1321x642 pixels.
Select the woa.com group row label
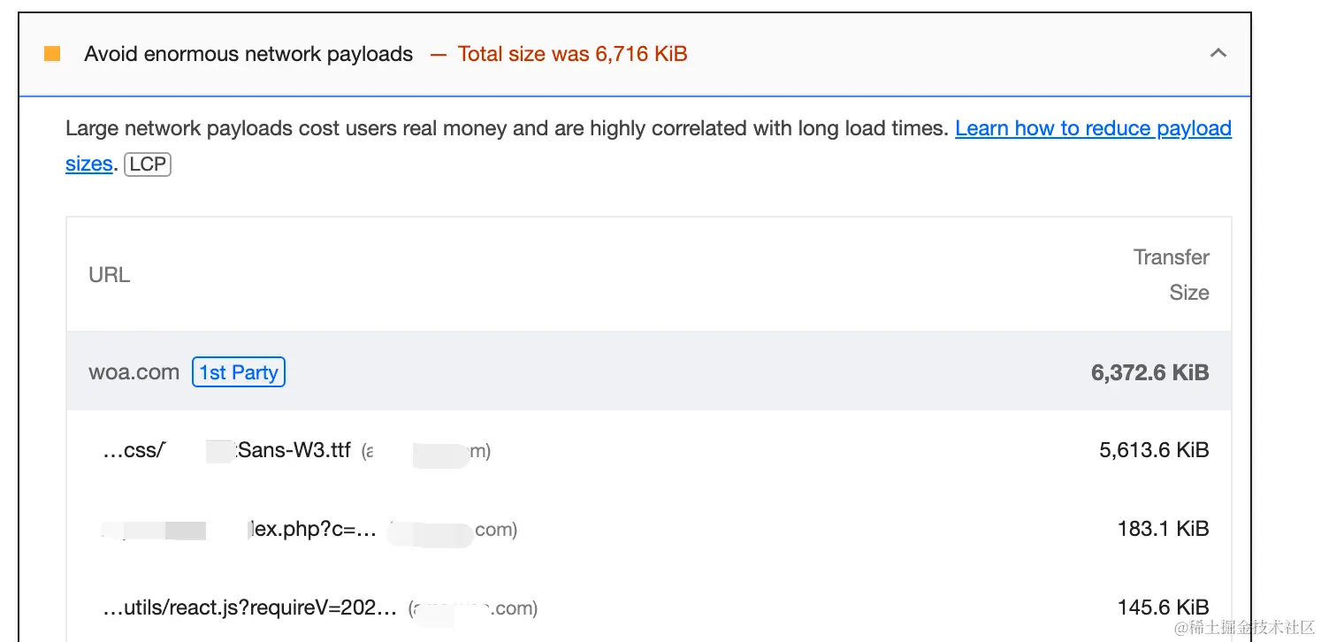(134, 372)
